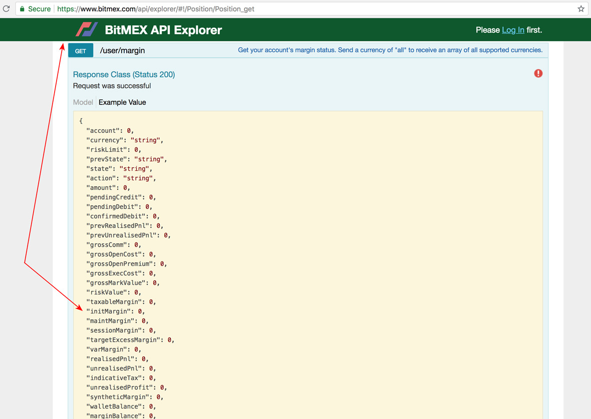Click the "grossOpenPremium": 0 line

click(x=127, y=264)
